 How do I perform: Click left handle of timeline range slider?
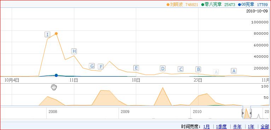point(243,113)
